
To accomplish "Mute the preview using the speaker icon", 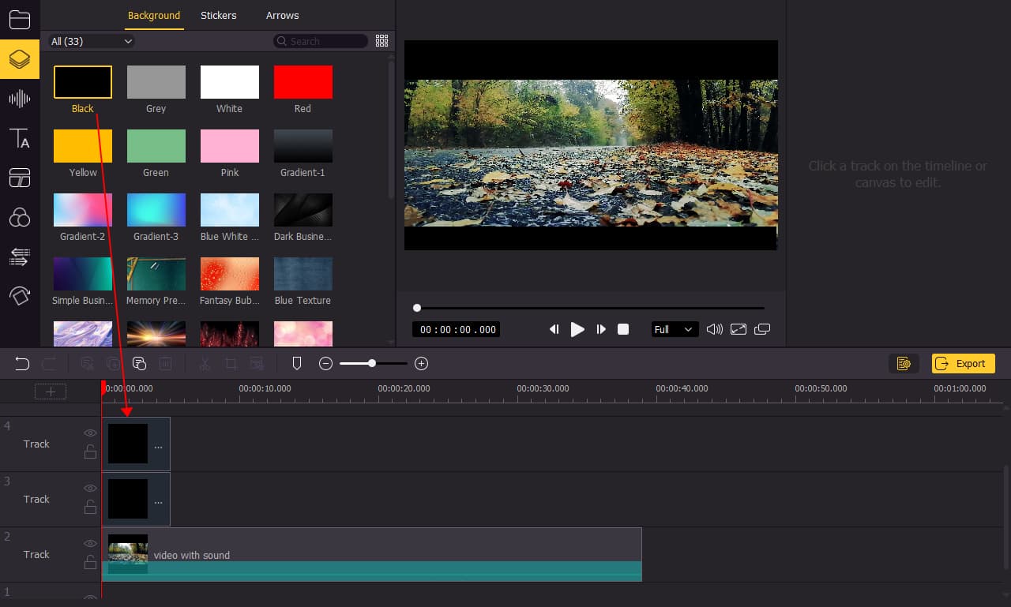I will 713,329.
